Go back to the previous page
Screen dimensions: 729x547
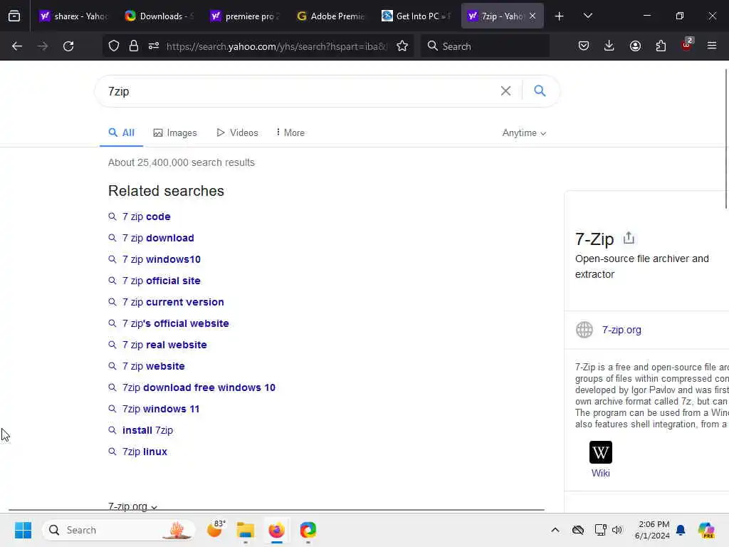17,46
